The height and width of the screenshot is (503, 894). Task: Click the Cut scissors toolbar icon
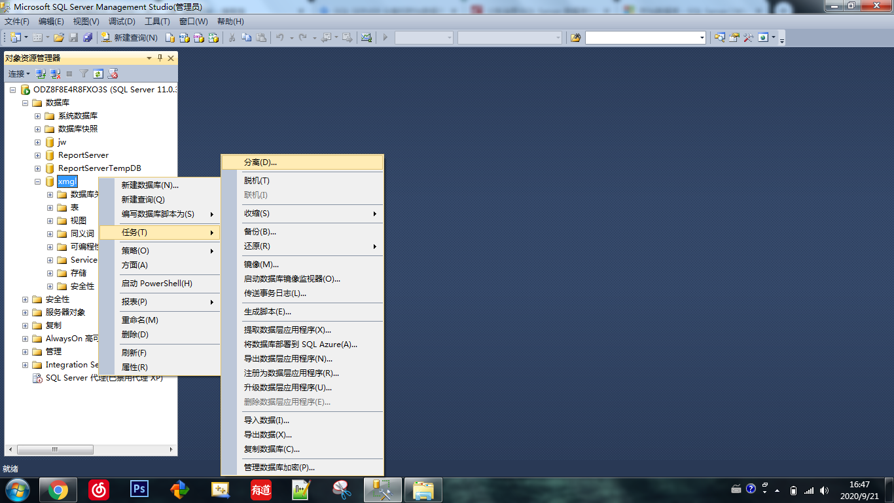point(232,38)
